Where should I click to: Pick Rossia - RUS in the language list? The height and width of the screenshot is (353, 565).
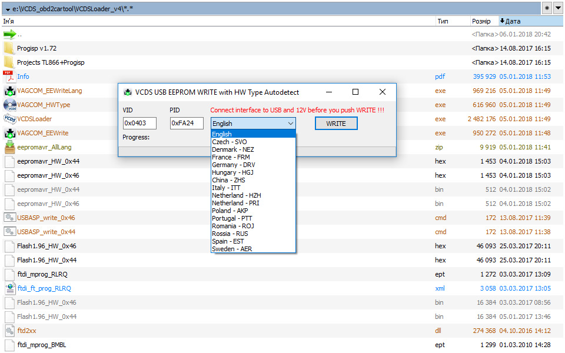click(x=253, y=234)
